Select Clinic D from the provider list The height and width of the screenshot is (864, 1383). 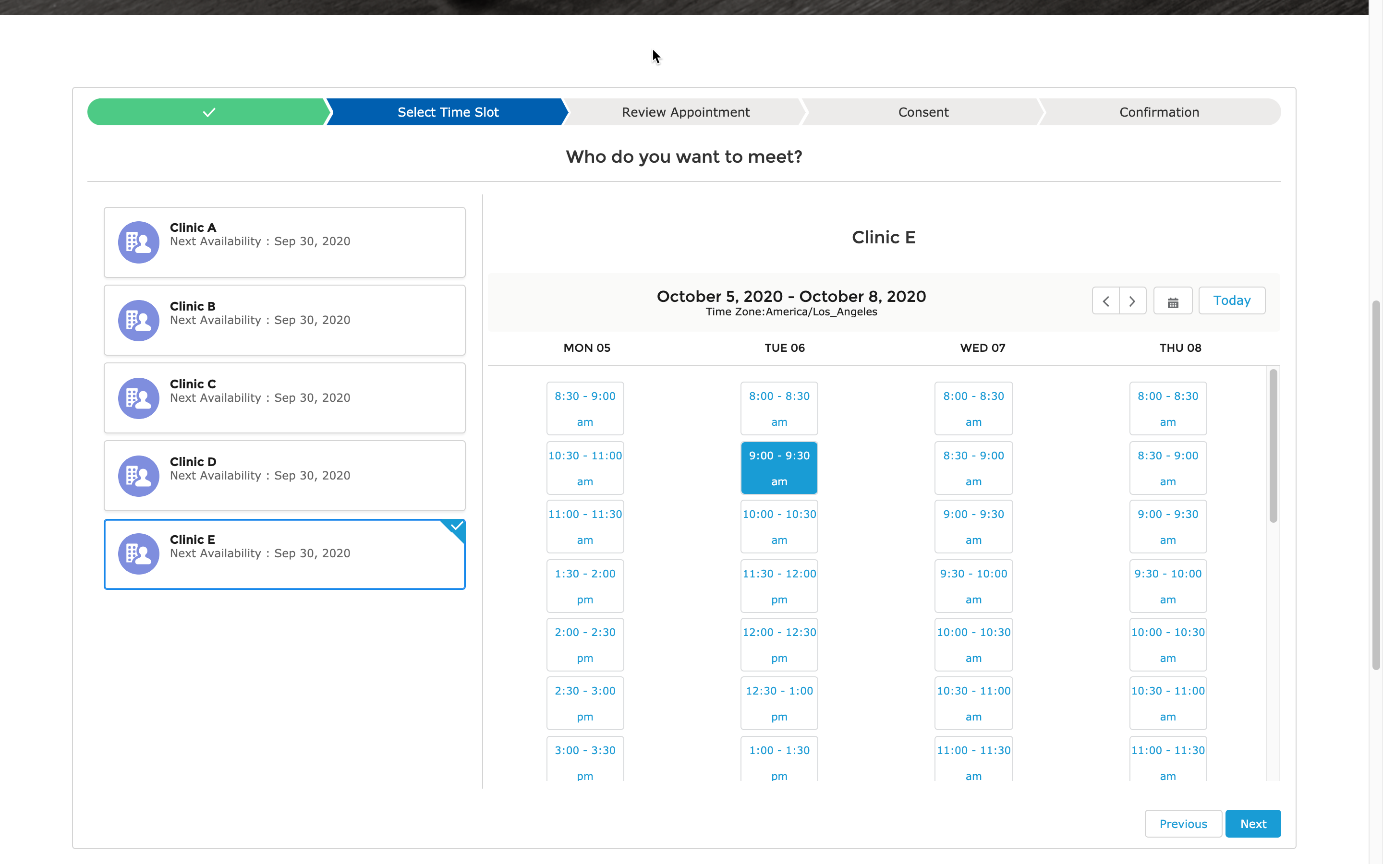coord(284,475)
